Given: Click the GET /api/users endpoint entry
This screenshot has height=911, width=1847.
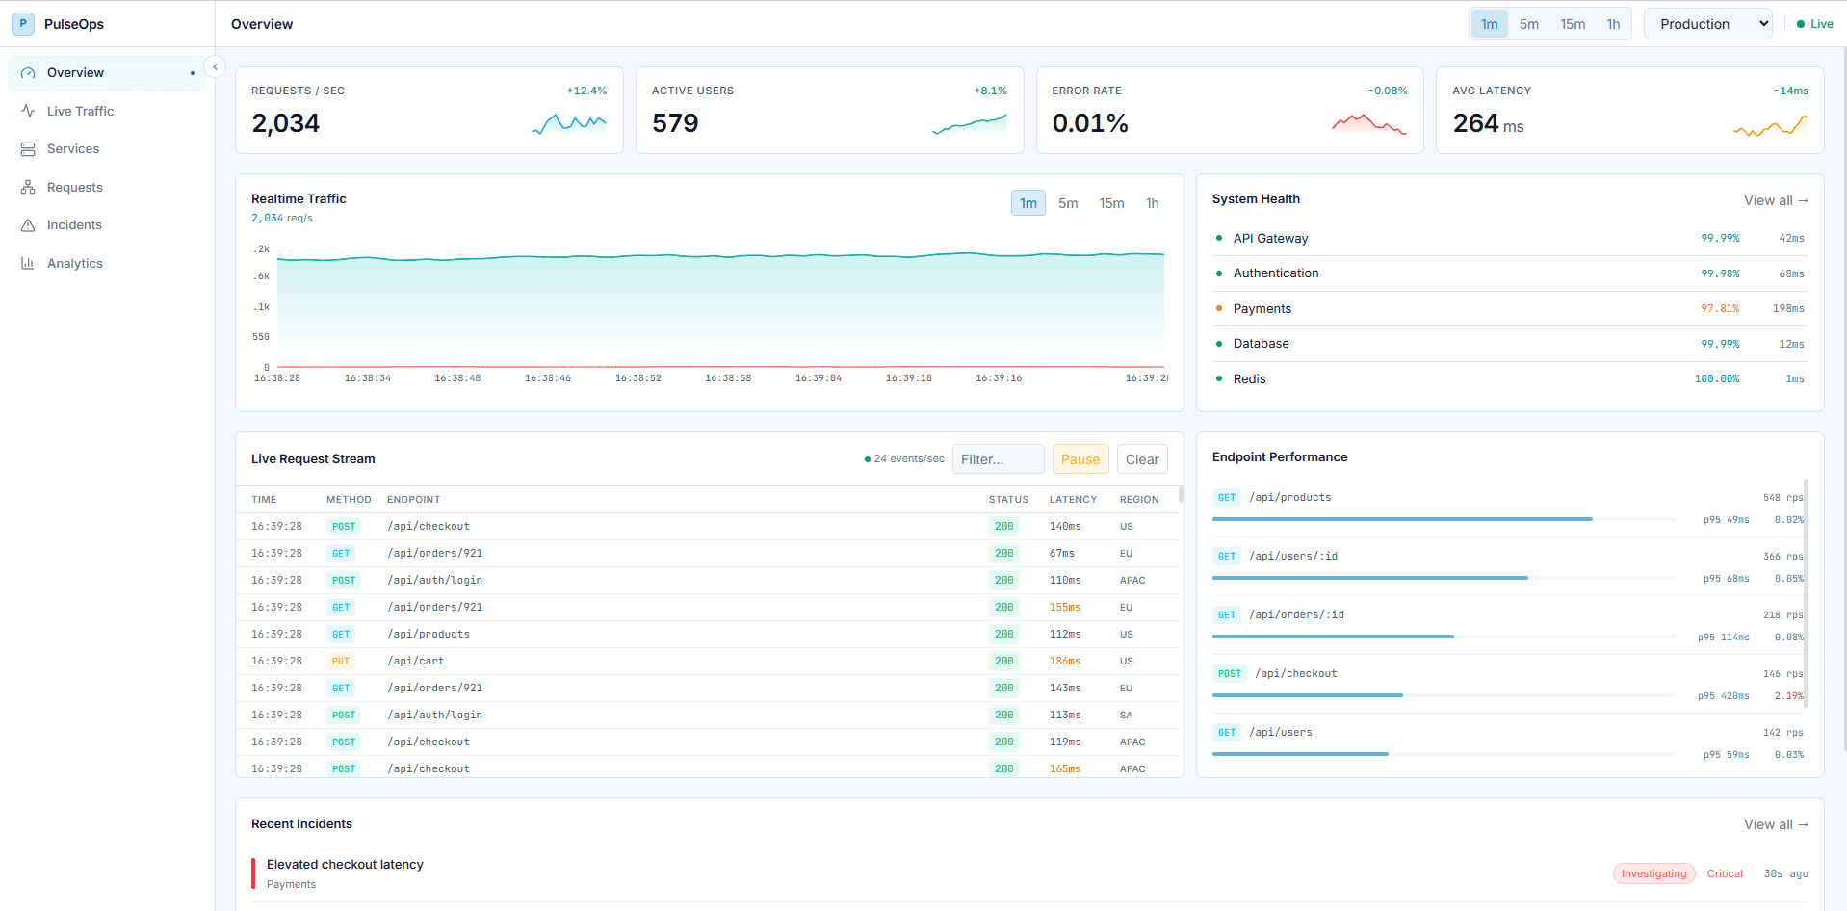Looking at the screenshot, I should [x=1508, y=742].
